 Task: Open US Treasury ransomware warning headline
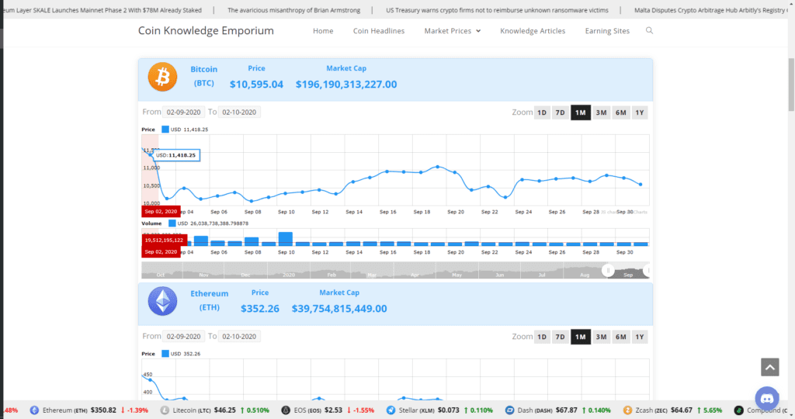pyautogui.click(x=497, y=10)
